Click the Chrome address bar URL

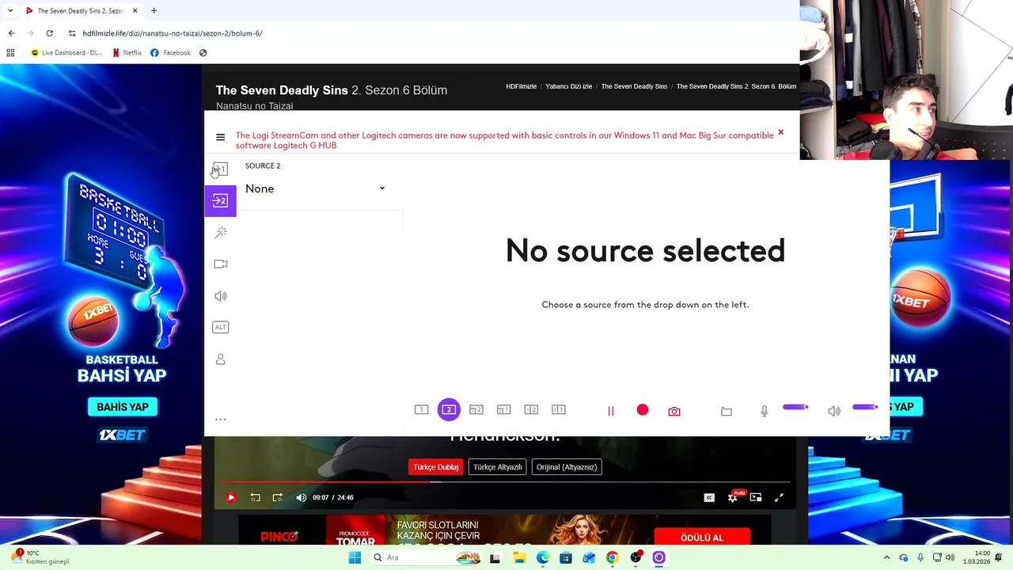coord(173,33)
